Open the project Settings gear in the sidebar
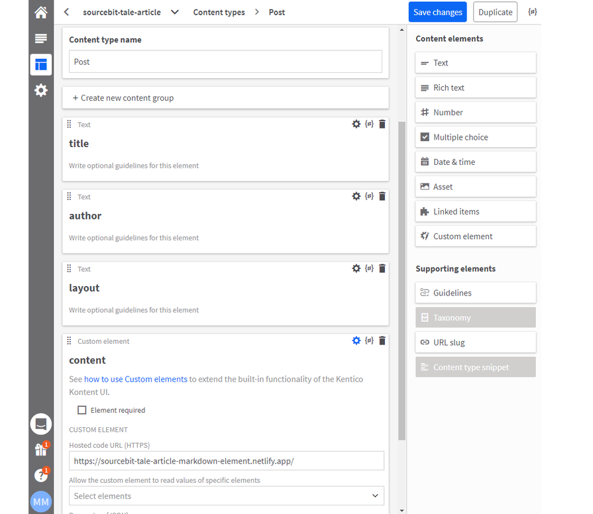 point(41,90)
